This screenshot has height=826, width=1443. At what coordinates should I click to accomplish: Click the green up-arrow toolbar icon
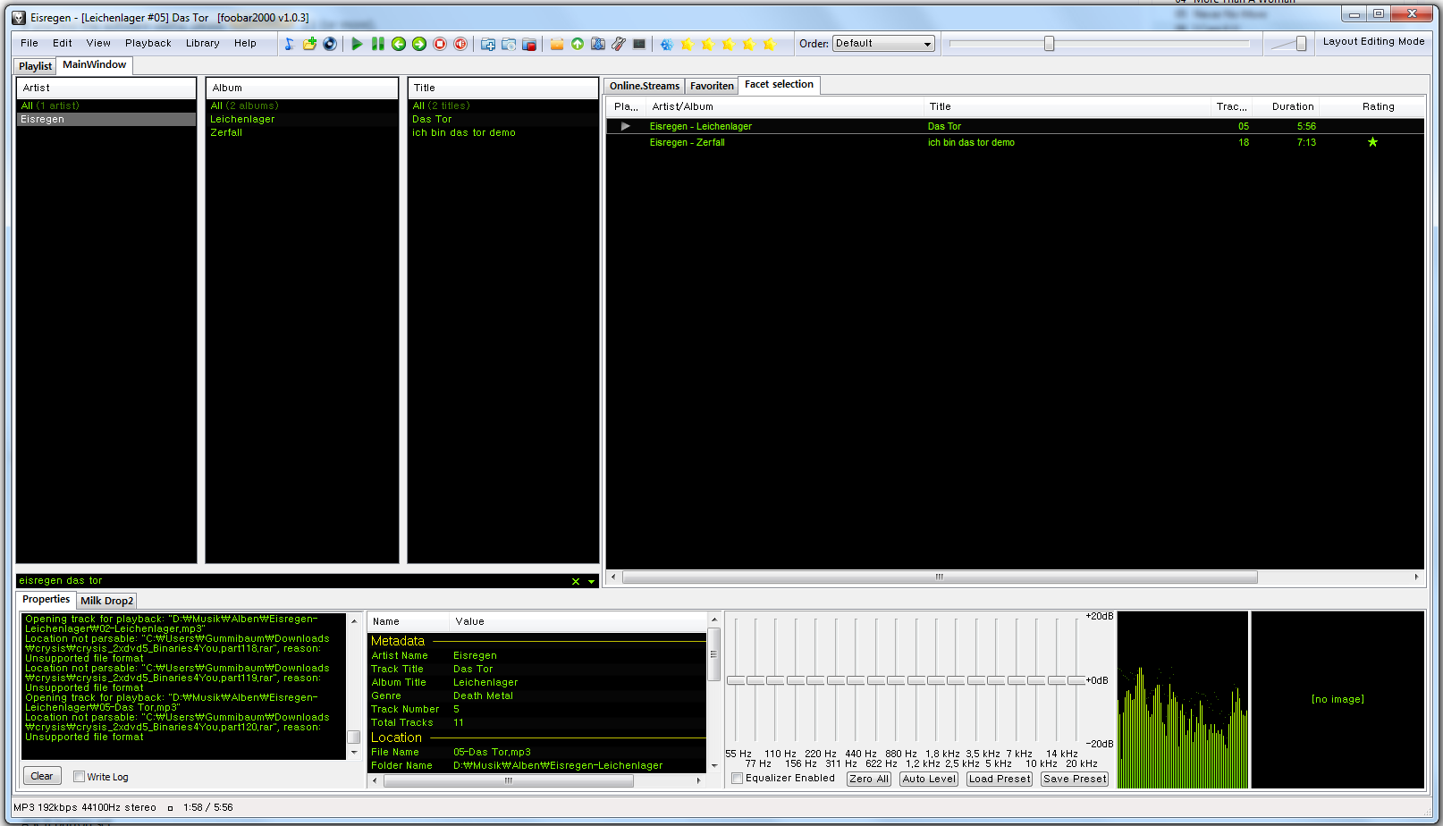tap(578, 44)
